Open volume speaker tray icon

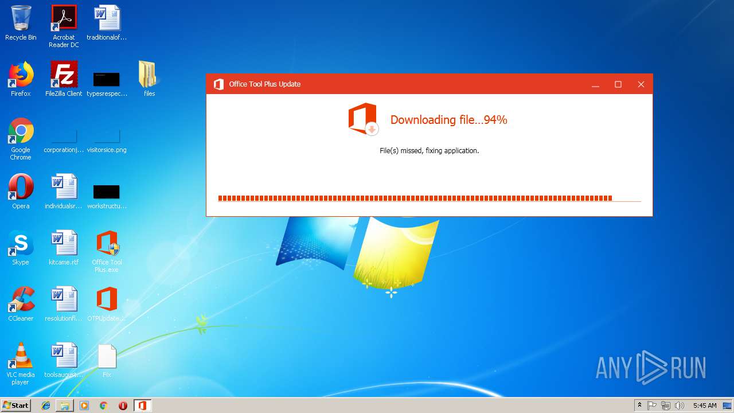[680, 406]
